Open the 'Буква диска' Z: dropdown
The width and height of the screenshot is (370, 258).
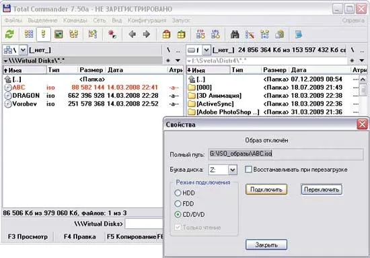coord(233,170)
